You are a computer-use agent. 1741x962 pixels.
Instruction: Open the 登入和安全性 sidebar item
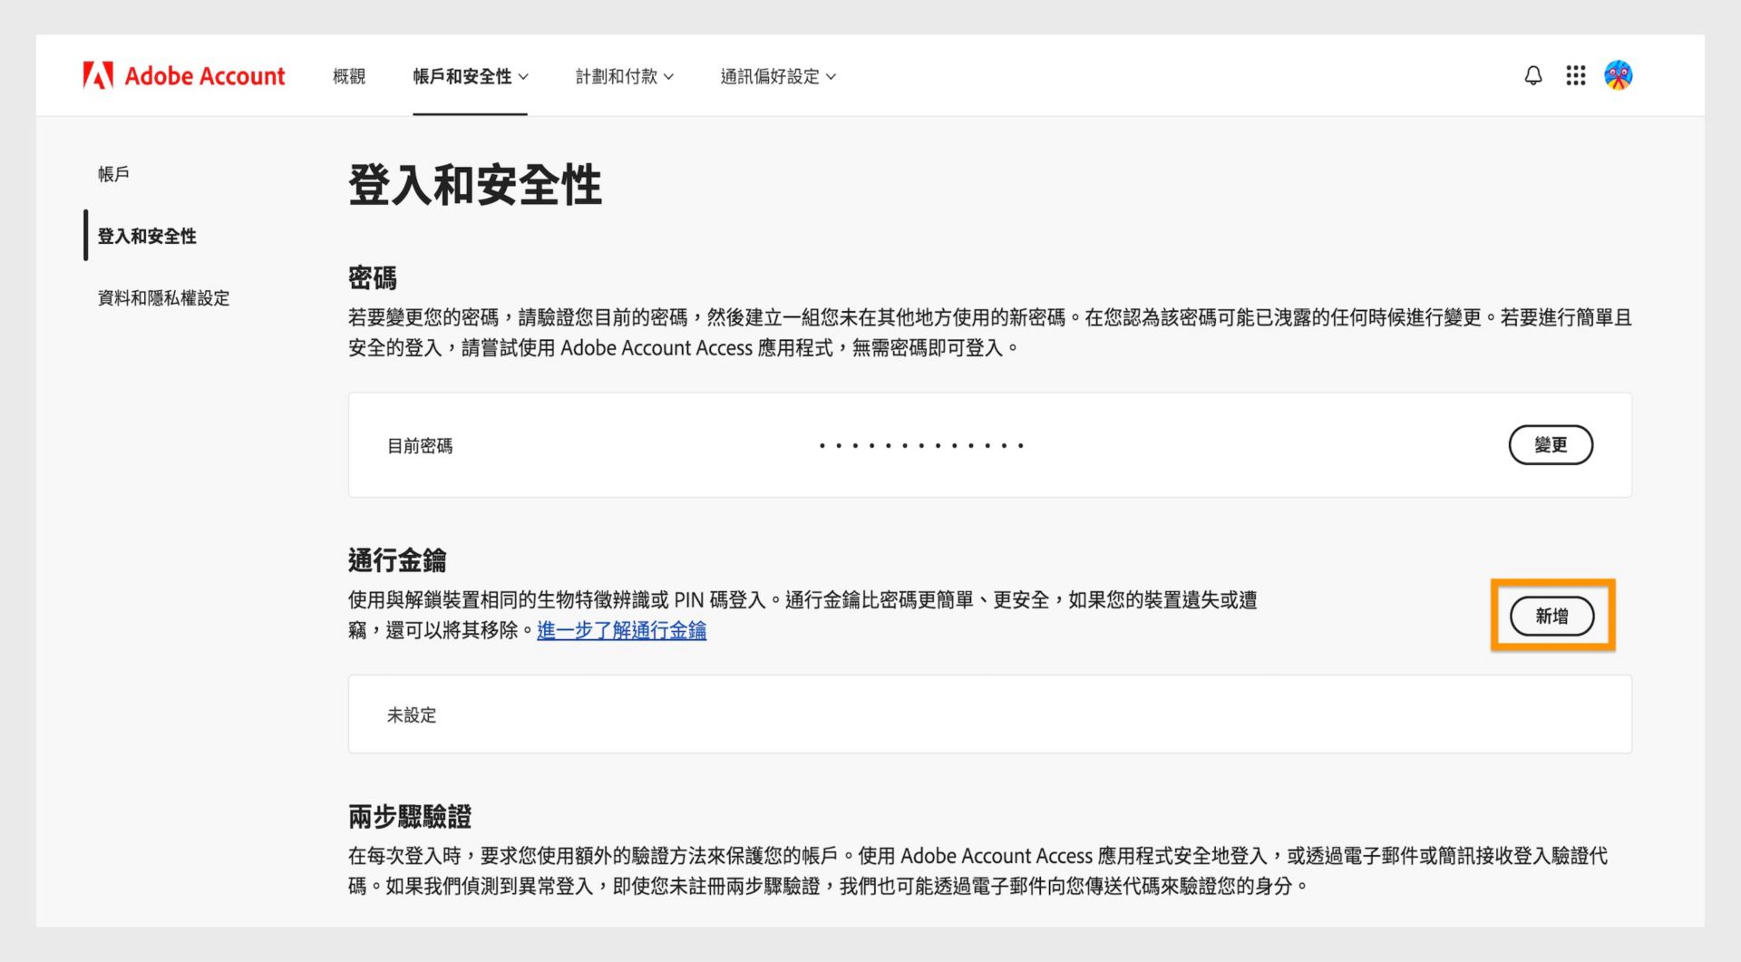[x=148, y=236]
